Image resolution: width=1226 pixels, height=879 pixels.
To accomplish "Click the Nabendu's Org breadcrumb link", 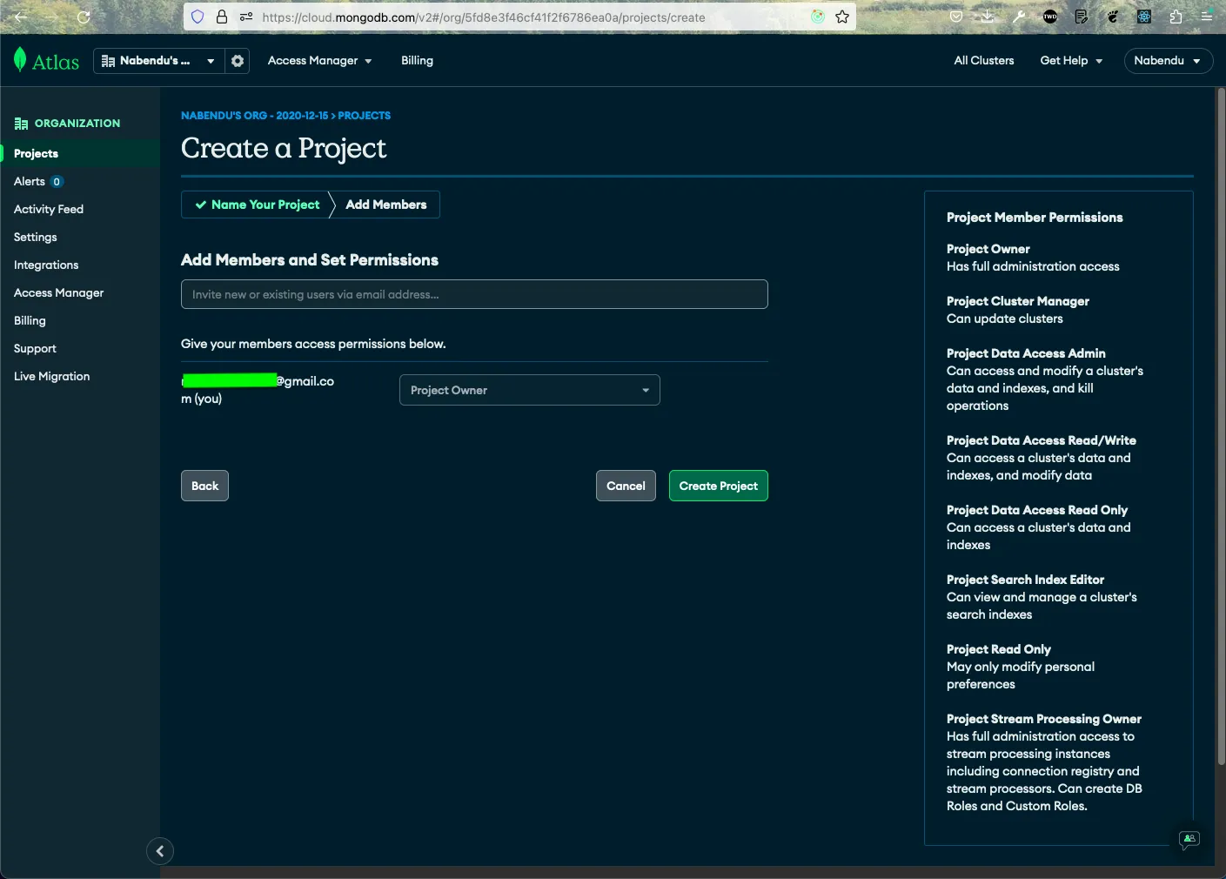I will (x=254, y=116).
